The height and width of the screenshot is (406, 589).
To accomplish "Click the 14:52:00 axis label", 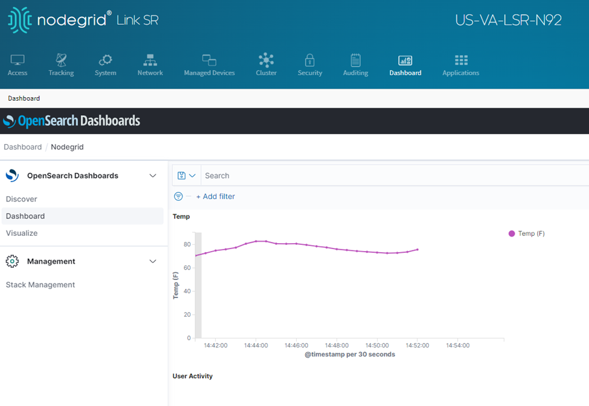I will point(417,345).
